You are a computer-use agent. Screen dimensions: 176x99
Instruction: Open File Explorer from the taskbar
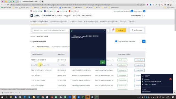pyautogui.click(x=11, y=97)
